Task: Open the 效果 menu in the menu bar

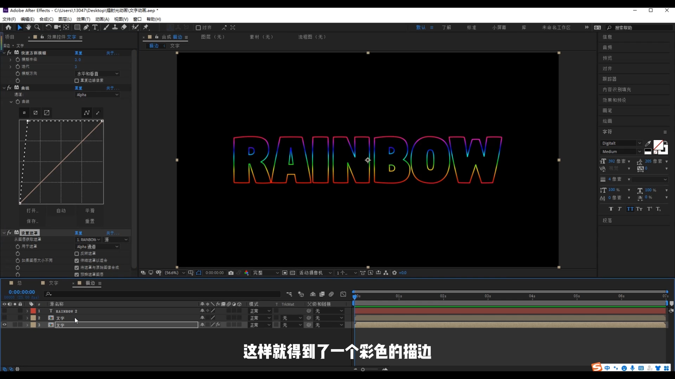Action: pyautogui.click(x=83, y=19)
